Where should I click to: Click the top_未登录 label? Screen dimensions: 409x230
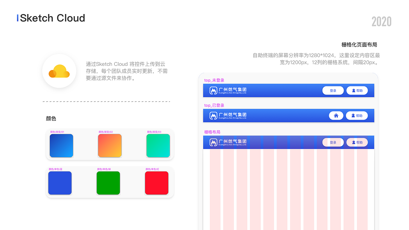(x=214, y=80)
